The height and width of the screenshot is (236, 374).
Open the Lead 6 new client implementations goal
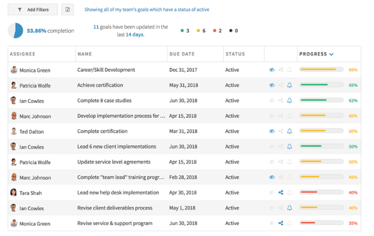click(x=117, y=147)
